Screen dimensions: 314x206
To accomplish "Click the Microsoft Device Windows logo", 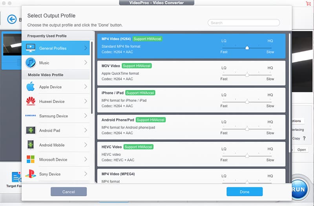I will pyautogui.click(x=31, y=159).
